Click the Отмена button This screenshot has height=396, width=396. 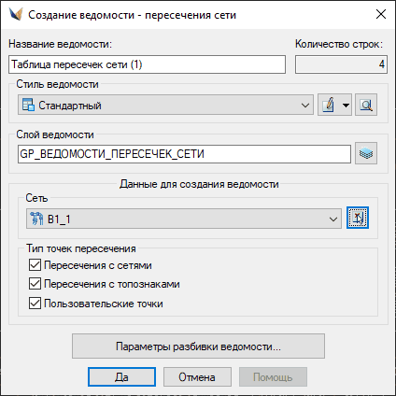click(197, 377)
